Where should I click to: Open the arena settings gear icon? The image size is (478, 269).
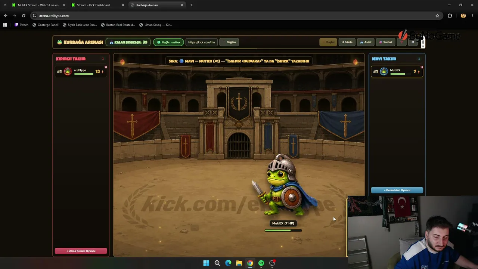pos(413,42)
